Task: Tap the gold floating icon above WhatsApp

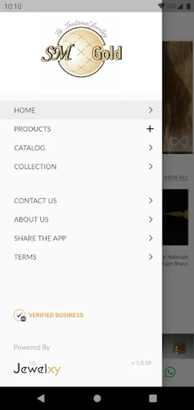Action: 179,348
